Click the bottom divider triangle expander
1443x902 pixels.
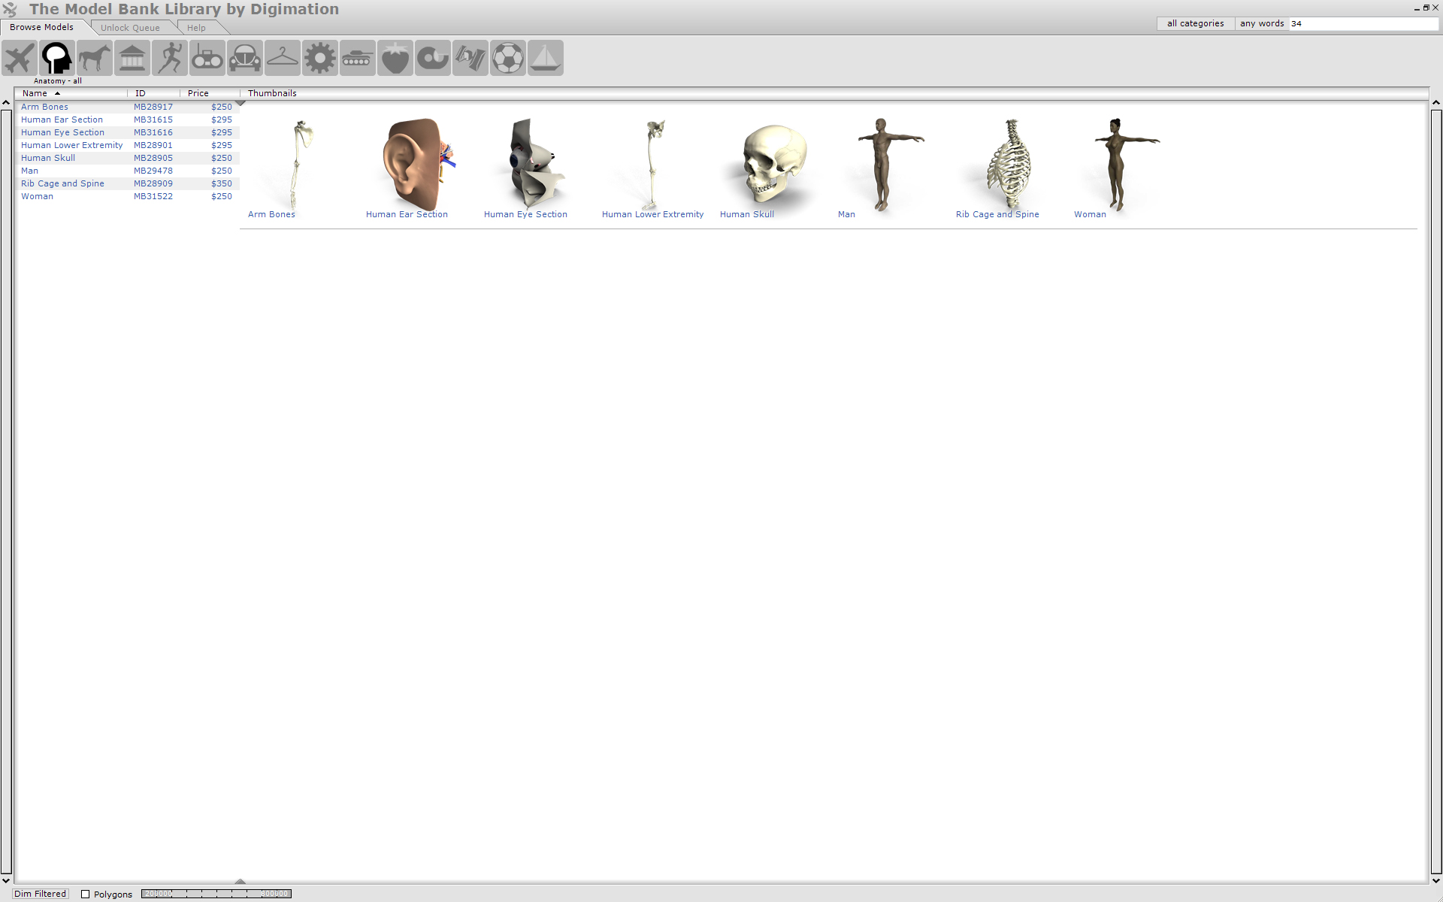240,881
